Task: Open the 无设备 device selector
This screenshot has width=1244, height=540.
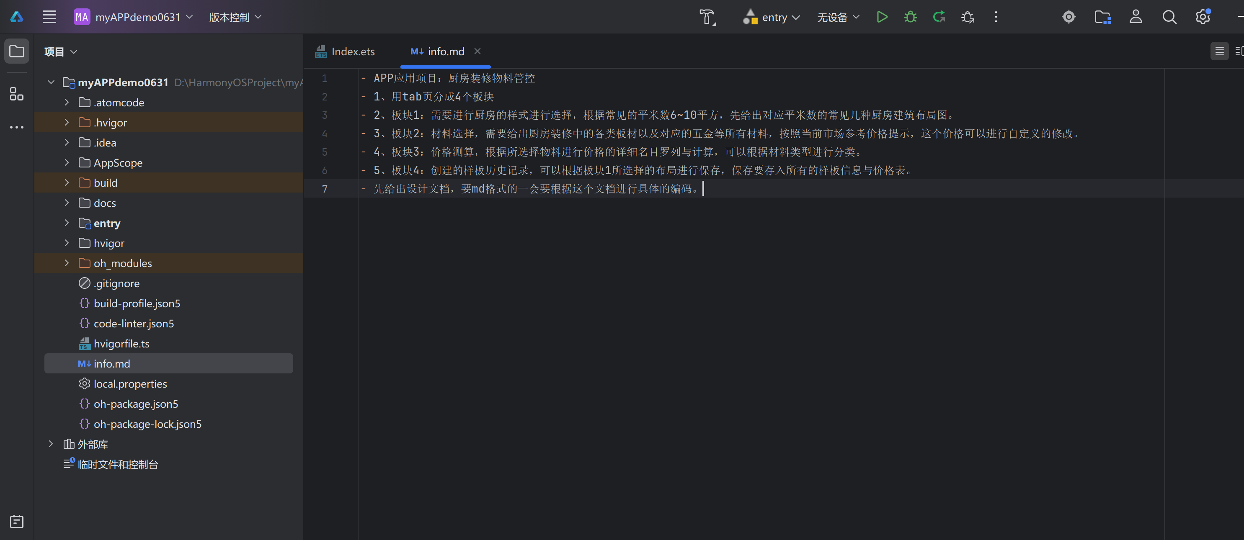Action: [838, 18]
